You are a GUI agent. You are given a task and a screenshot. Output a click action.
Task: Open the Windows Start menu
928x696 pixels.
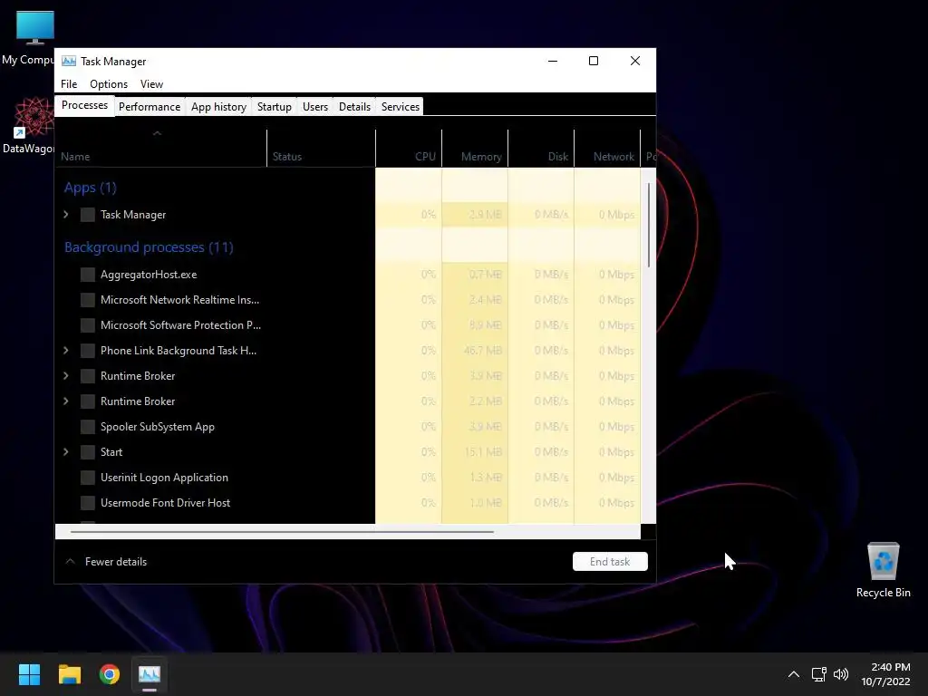[29, 674]
